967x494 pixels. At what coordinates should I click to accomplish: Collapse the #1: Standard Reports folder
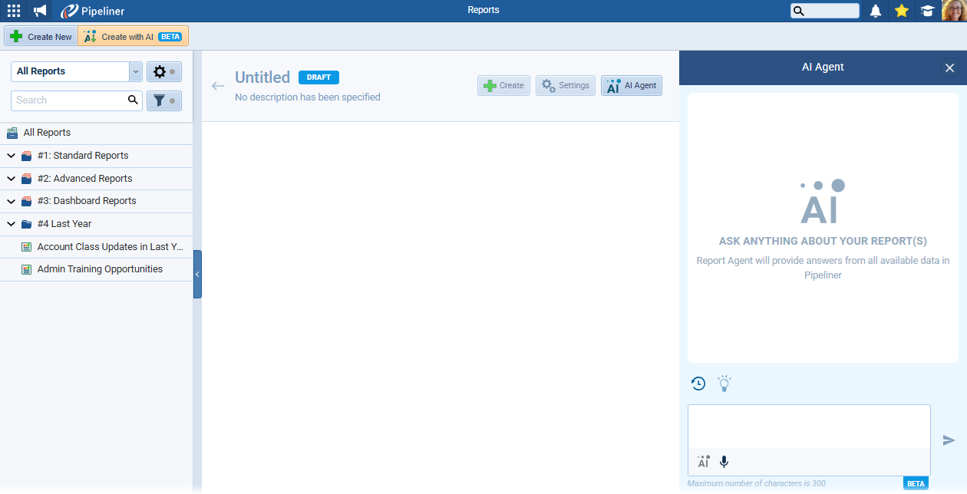11,156
